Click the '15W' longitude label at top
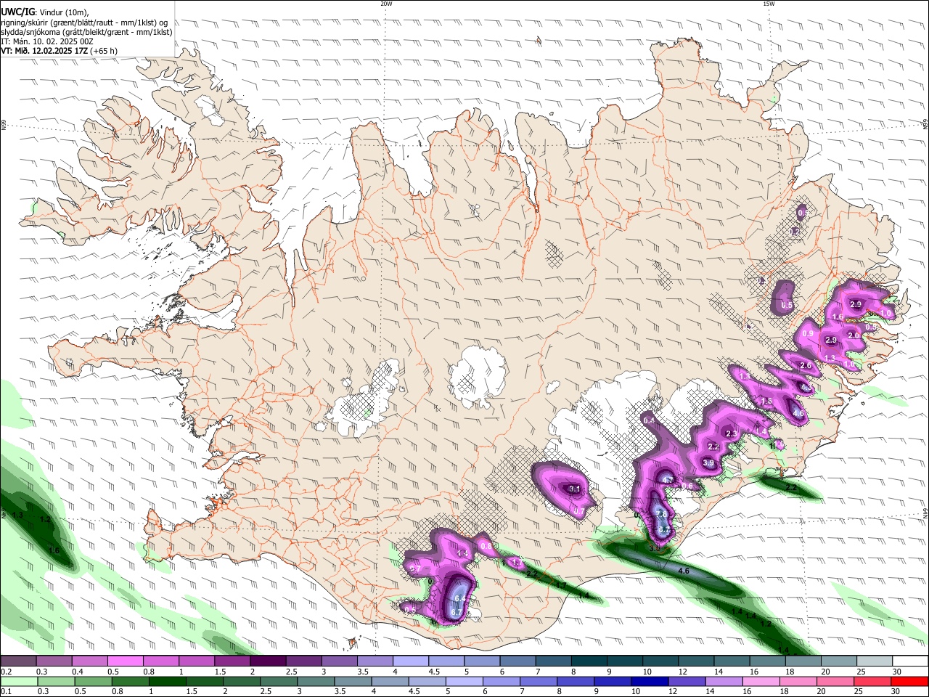This screenshot has height=697, width=929. (769, 4)
